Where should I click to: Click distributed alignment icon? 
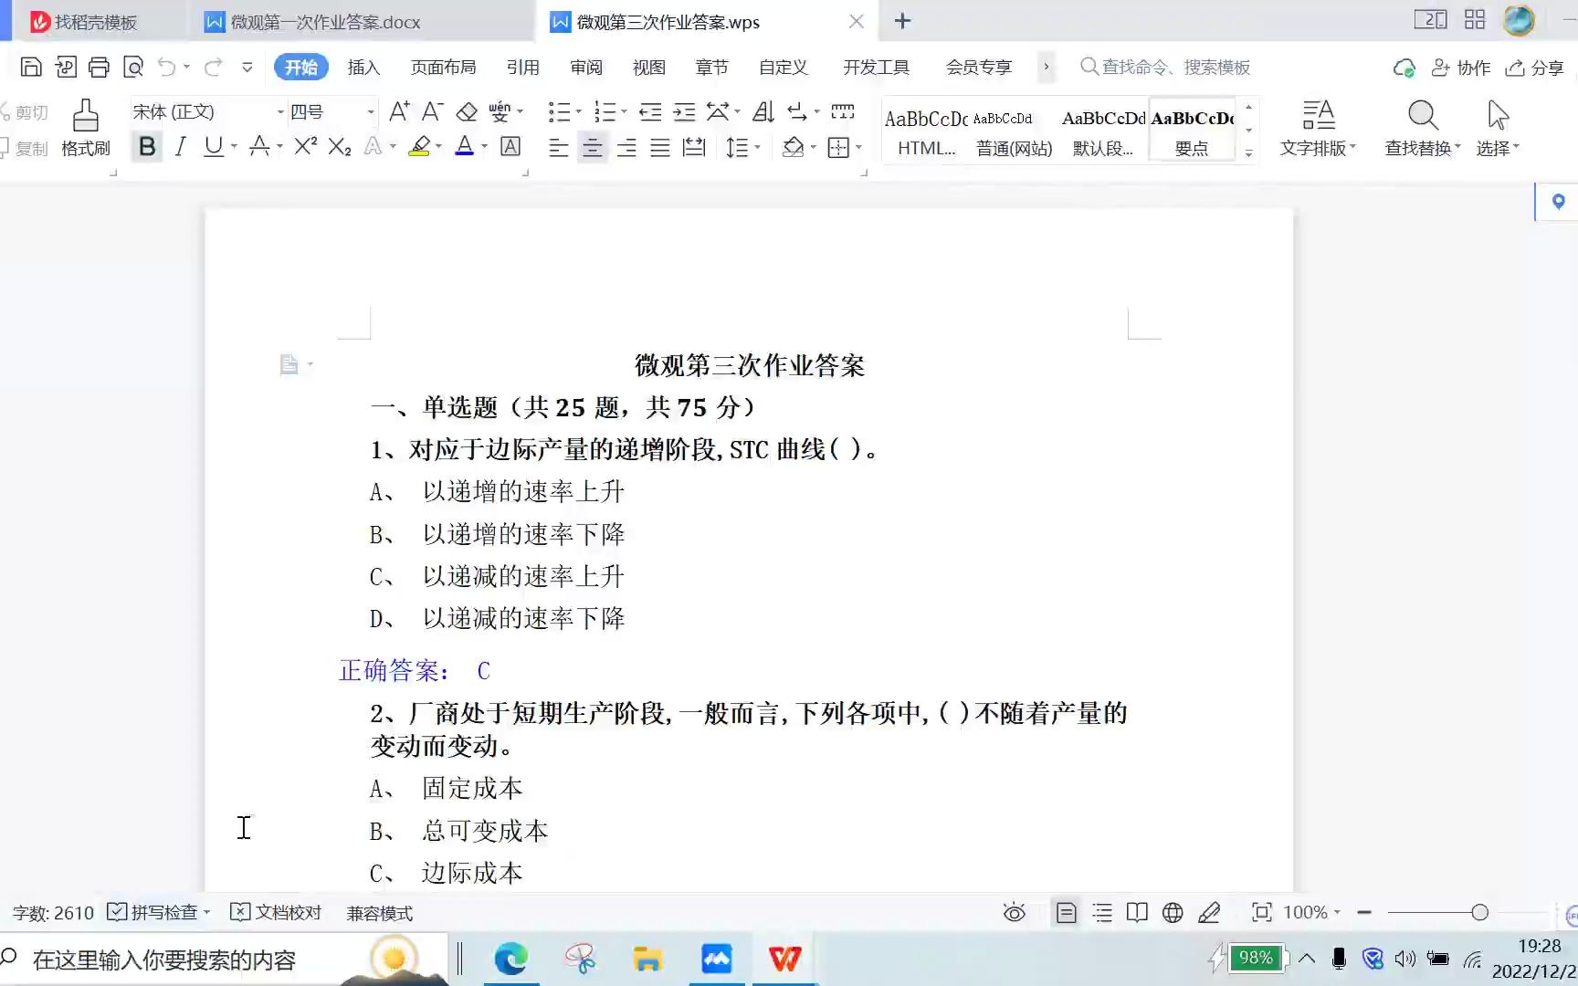[x=694, y=147]
